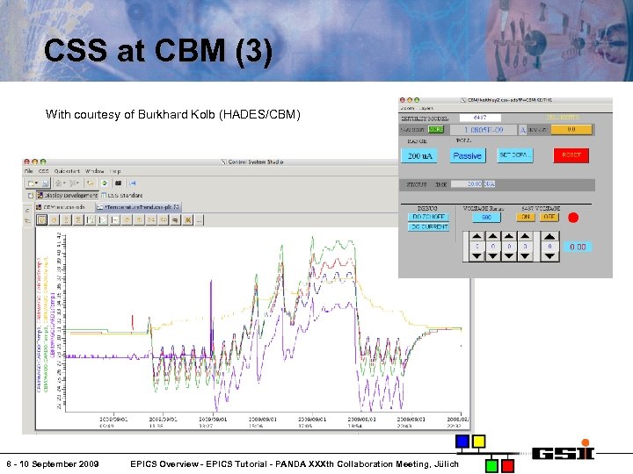Click the up arrow of the separate rightmost stepper
The height and width of the screenshot is (474, 633).
tap(549, 237)
